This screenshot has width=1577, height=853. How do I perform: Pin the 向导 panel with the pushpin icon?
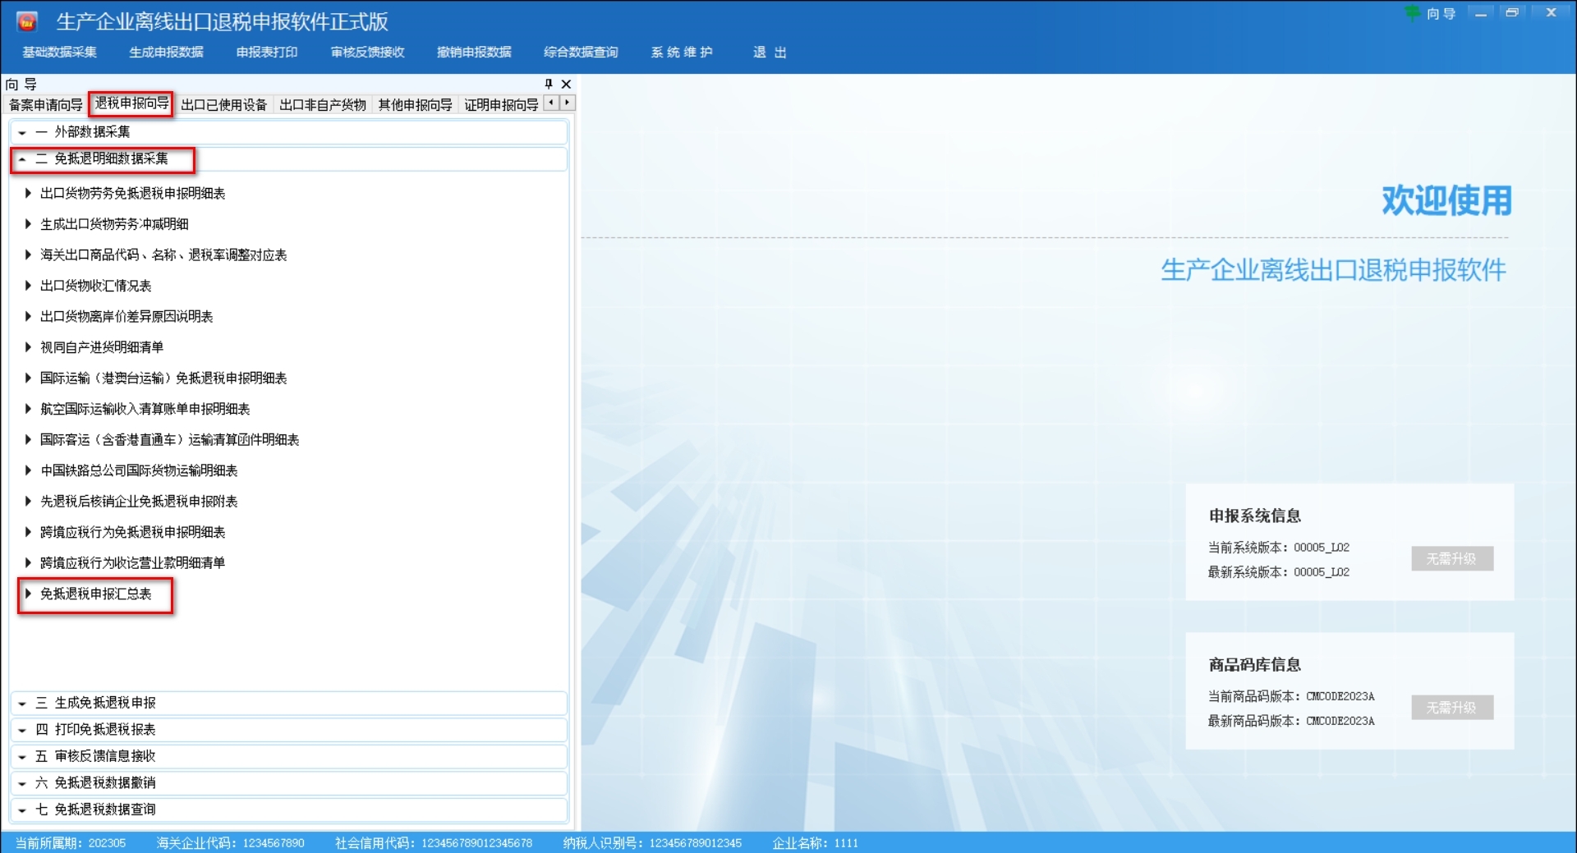pyautogui.click(x=549, y=84)
